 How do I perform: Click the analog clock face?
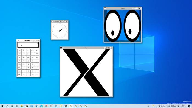60,31
